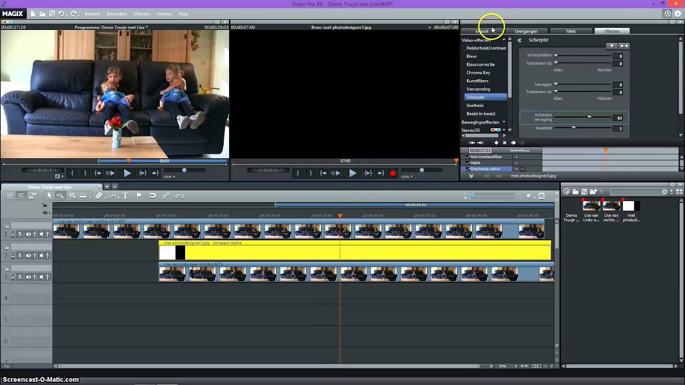Click the delete keyframe X icon
Screen dimensions: 685x385
pos(505,143)
